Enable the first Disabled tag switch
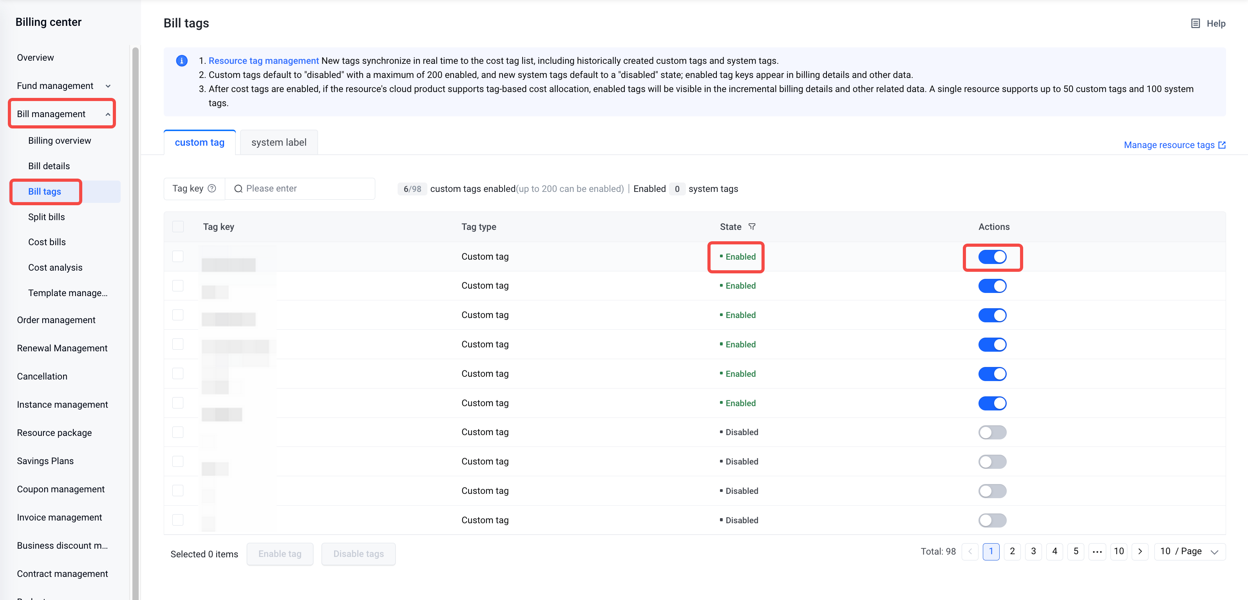The height and width of the screenshot is (600, 1248). 992,432
